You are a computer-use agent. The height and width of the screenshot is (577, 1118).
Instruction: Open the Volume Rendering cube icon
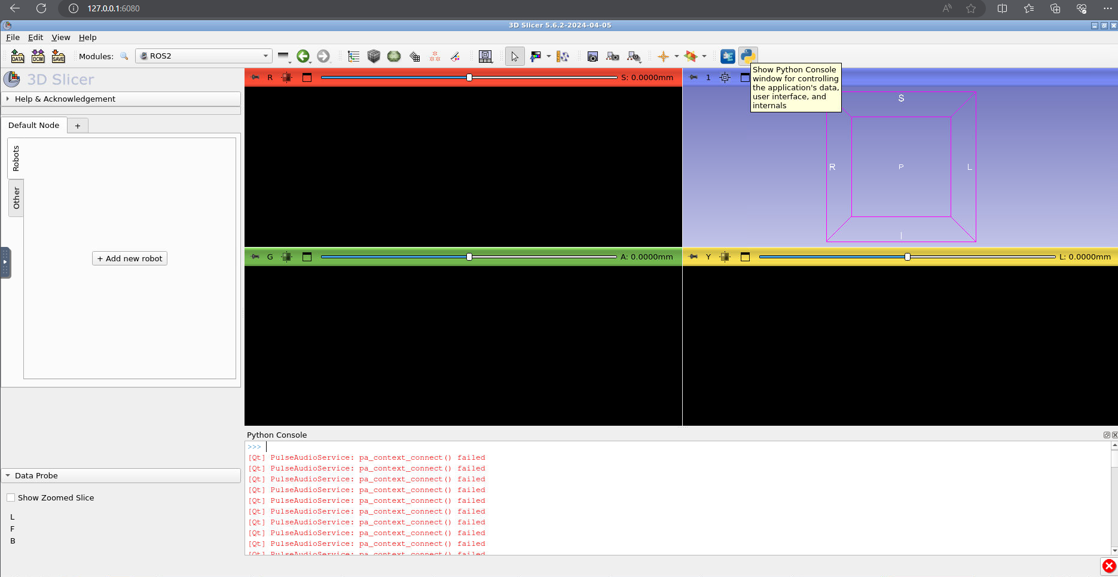pyautogui.click(x=374, y=56)
